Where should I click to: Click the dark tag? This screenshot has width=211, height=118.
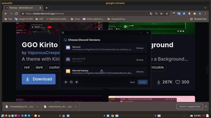tap(39, 67)
